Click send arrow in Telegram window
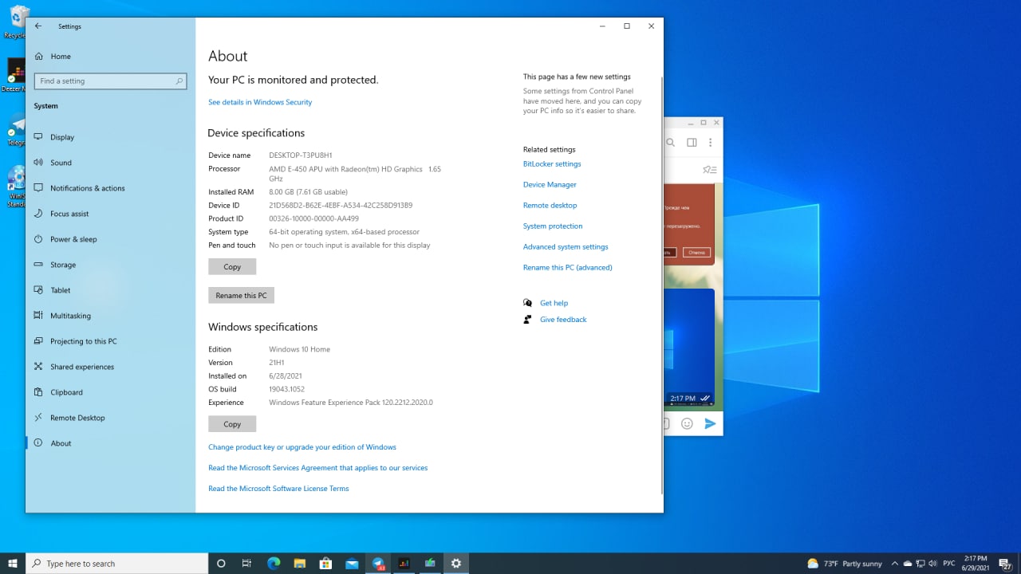Viewport: 1021px width, 574px height. point(710,424)
